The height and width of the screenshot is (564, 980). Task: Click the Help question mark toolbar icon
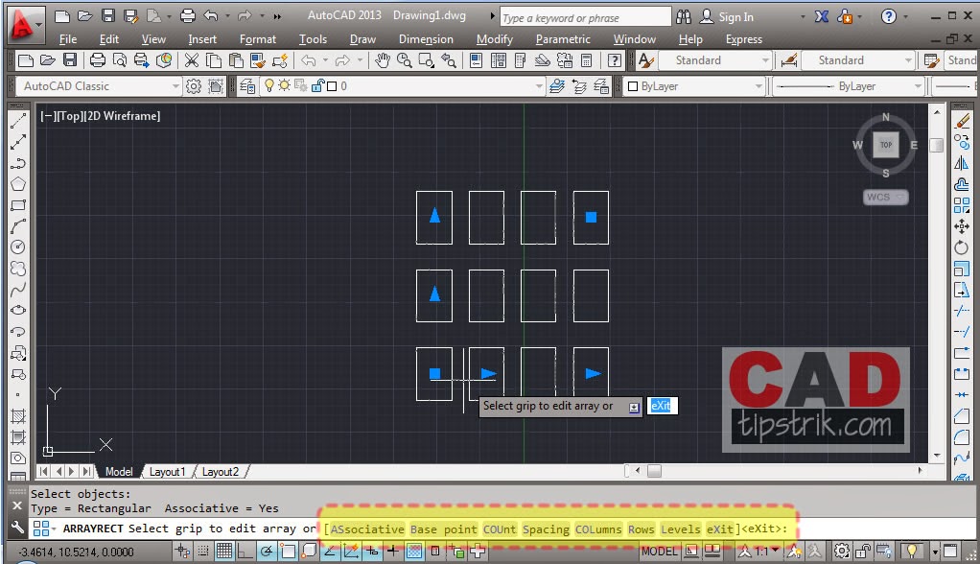(x=615, y=60)
